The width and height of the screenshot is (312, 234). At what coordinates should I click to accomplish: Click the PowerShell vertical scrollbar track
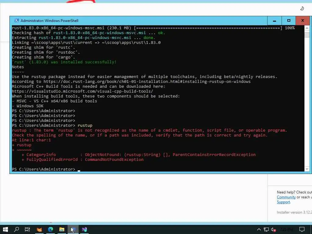click(307, 101)
